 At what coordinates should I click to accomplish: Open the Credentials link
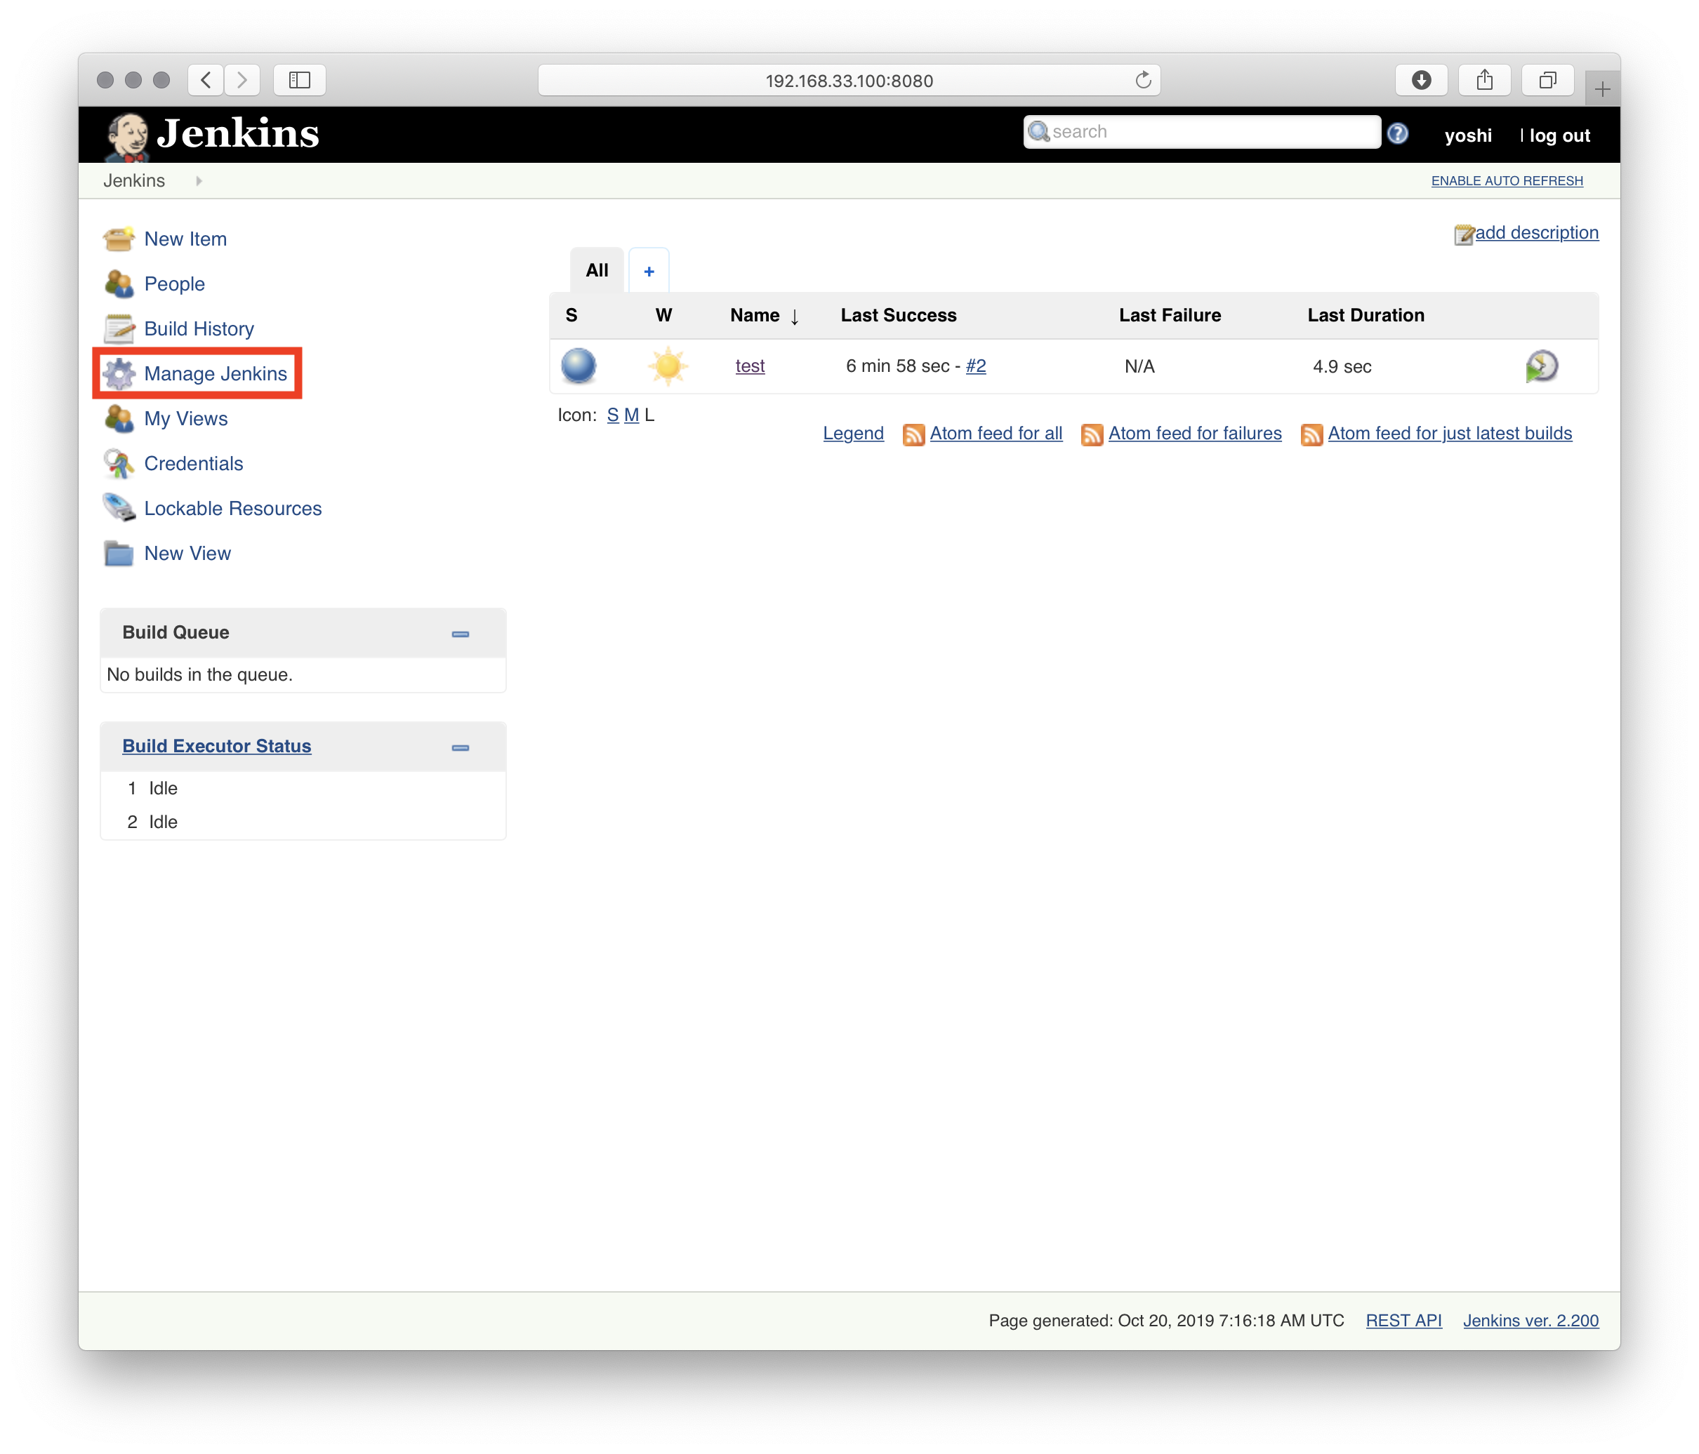click(194, 464)
